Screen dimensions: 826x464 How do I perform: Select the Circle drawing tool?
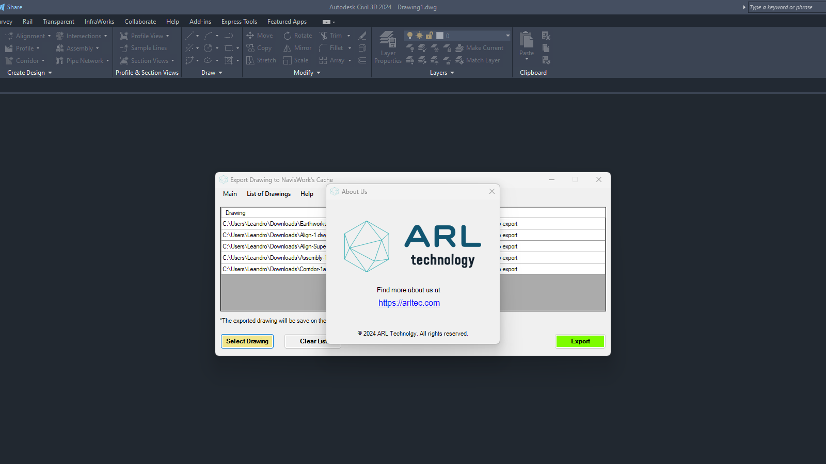point(208,48)
